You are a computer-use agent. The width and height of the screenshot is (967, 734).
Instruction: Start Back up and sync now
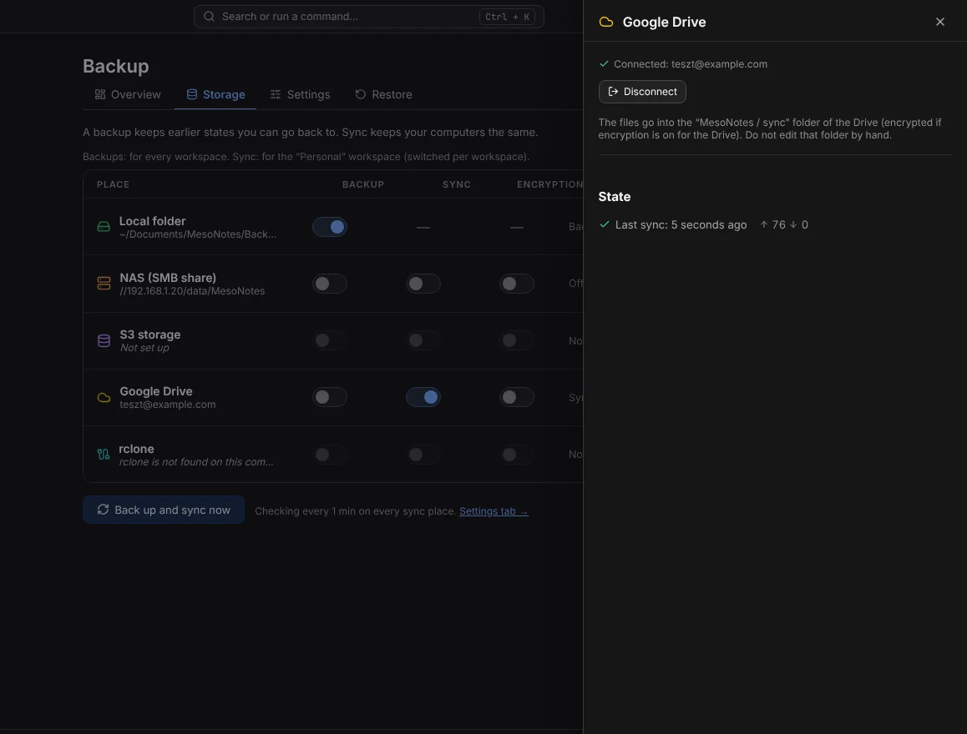[x=164, y=510]
